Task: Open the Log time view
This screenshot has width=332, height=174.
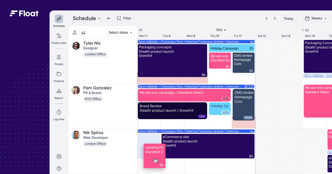Action: (x=59, y=112)
